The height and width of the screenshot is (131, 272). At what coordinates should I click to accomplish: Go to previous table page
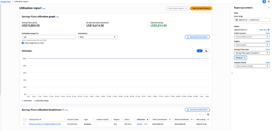[196, 115]
